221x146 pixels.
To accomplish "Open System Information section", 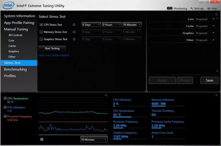I will pyautogui.click(x=20, y=16).
